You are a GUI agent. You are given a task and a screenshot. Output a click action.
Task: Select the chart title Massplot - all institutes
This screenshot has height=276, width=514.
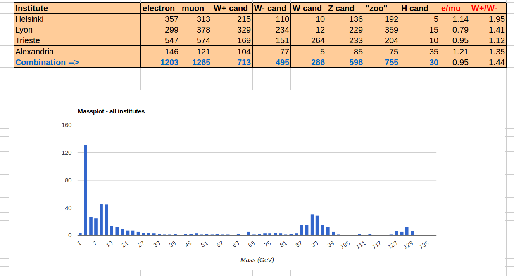click(111, 111)
